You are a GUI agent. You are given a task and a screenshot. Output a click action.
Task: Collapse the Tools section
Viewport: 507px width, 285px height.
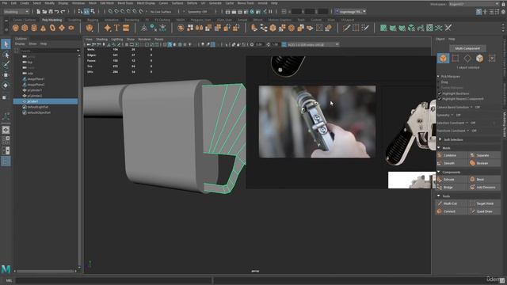pyautogui.click(x=439, y=196)
